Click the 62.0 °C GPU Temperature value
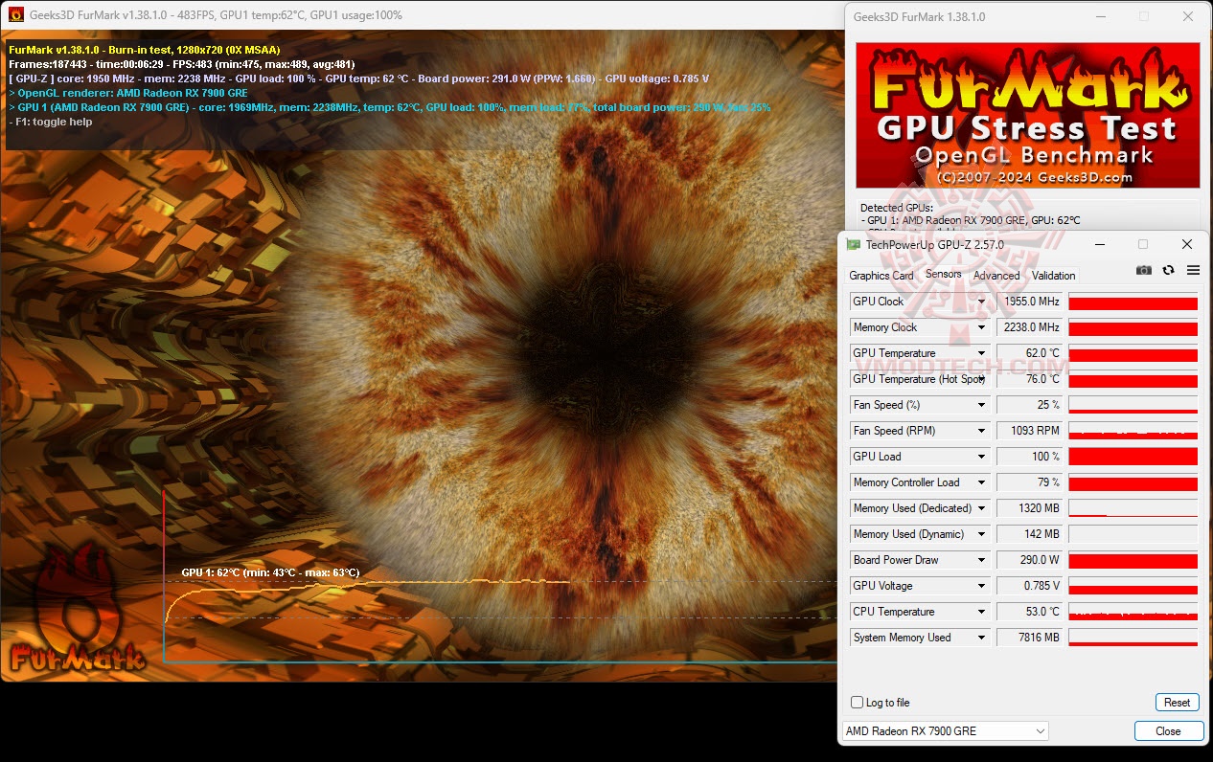1213x762 pixels. [x=1030, y=353]
